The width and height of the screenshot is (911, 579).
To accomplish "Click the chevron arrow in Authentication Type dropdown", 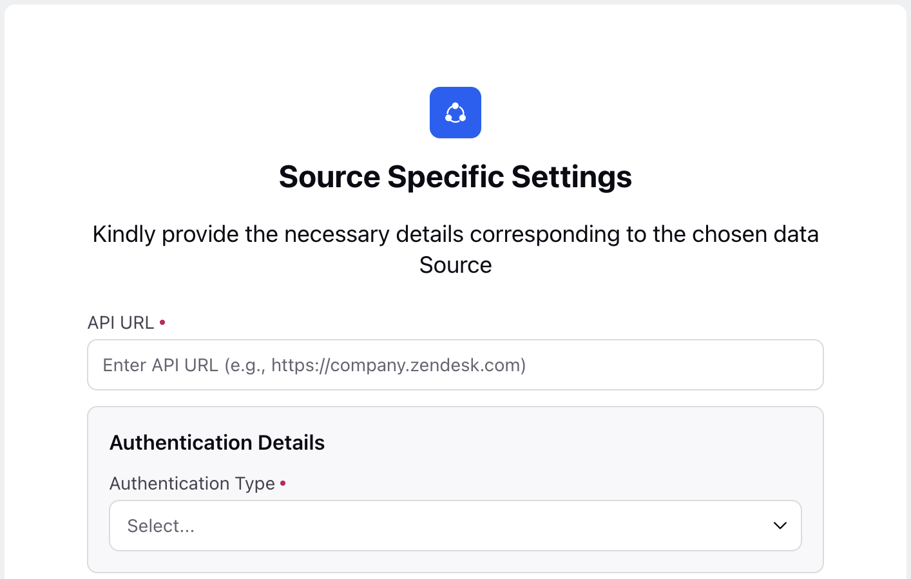I will click(x=780, y=526).
